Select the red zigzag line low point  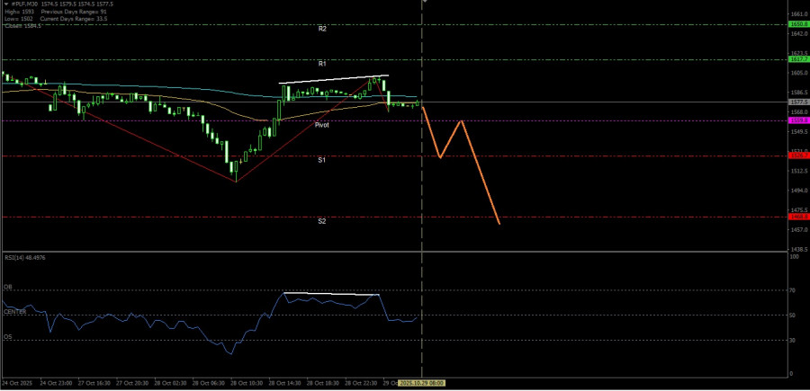[x=236, y=182]
